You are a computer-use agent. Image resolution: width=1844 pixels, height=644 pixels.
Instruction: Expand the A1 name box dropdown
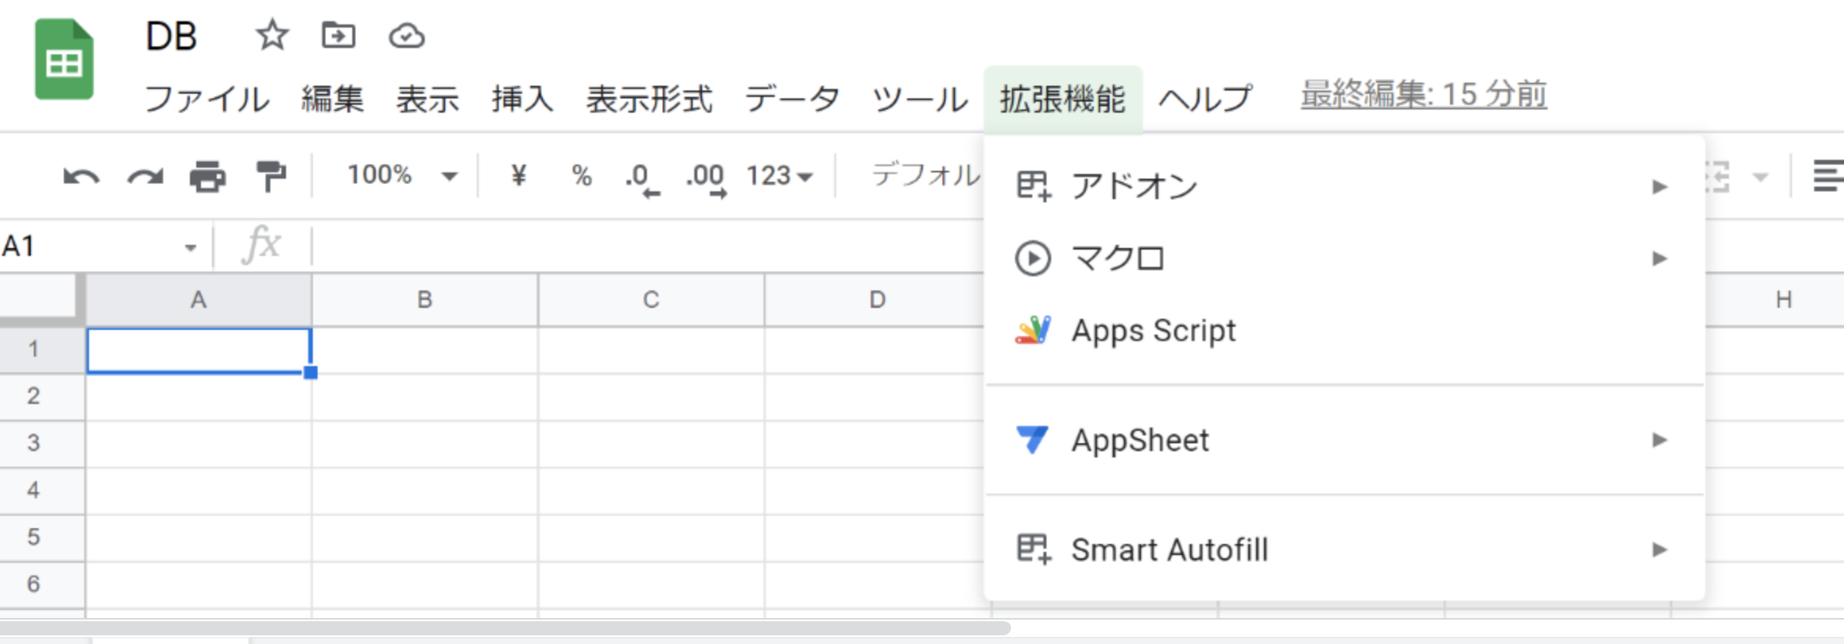coord(191,248)
